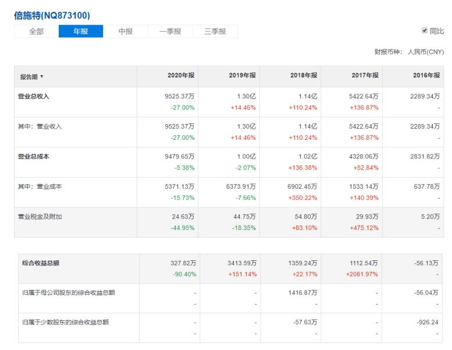This screenshot has height=350, width=452.
Task: Click the 归属于少数股东的综合收益总额 row label
Action: click(x=65, y=322)
